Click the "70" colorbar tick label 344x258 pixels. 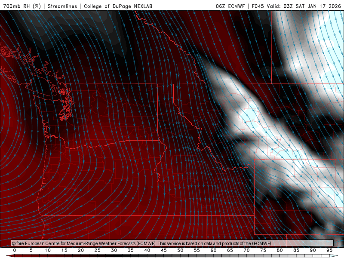[x=246, y=250]
